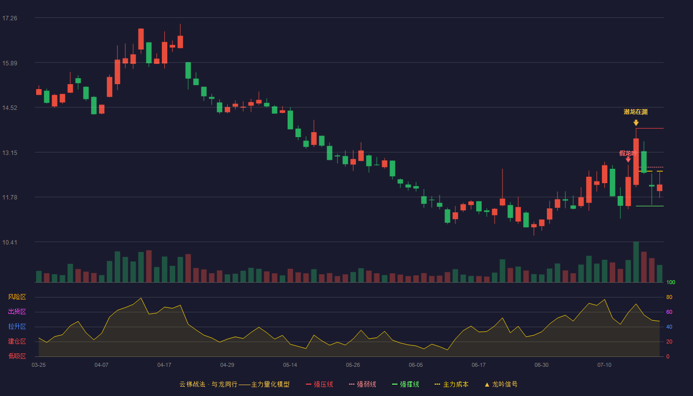Click the 07-10 date label

click(604, 365)
